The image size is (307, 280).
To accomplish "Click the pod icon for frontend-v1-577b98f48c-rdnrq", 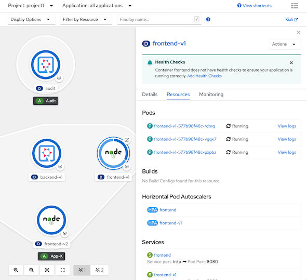I will click(150, 126).
